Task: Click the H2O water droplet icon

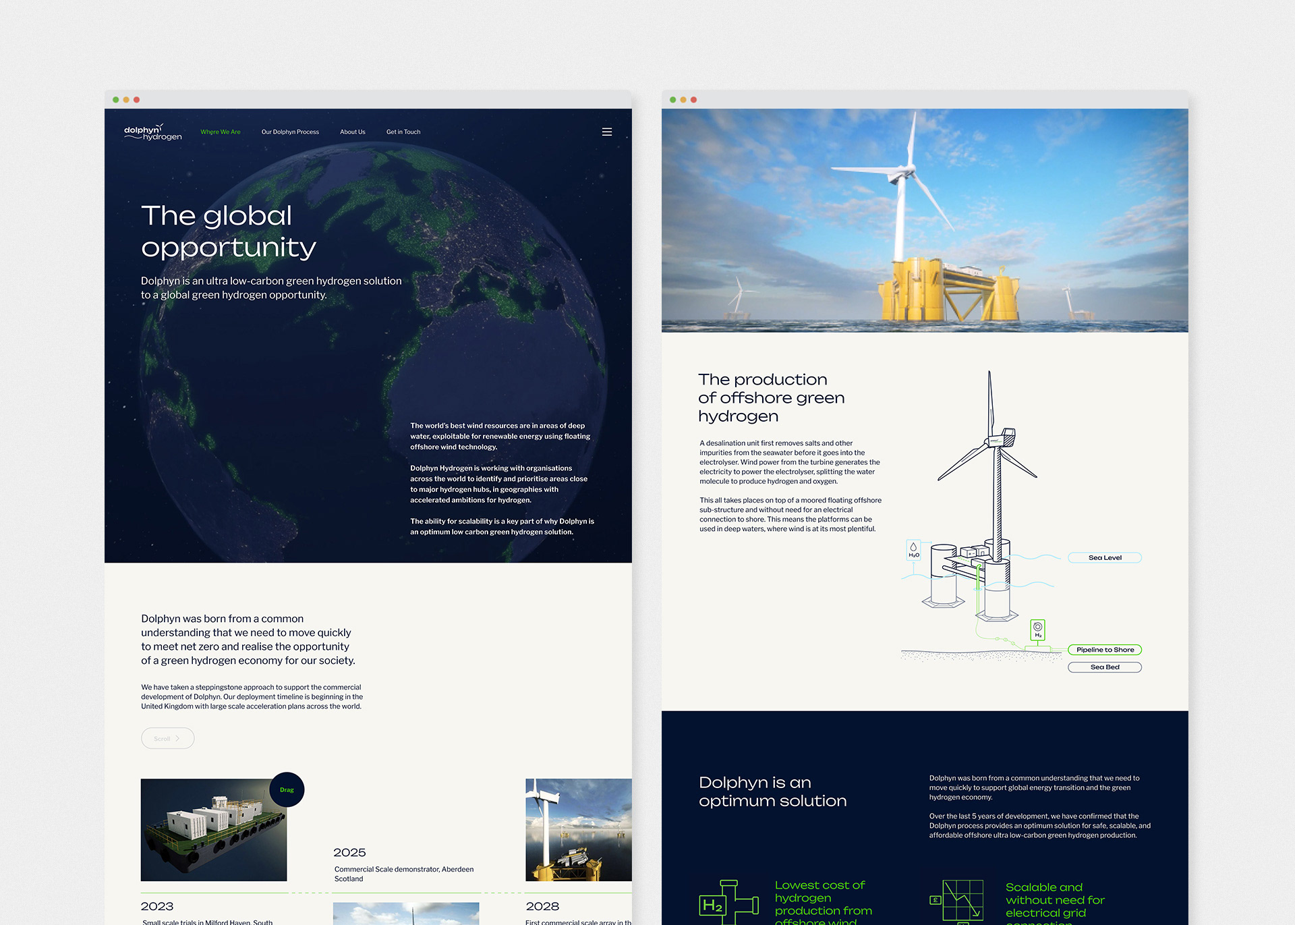Action: tap(914, 550)
